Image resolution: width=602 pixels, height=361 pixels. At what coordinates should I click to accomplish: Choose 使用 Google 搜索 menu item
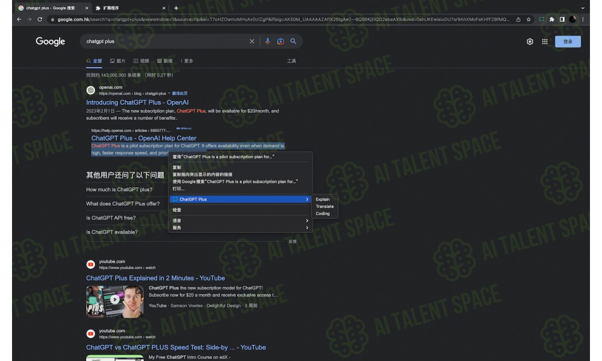click(x=240, y=182)
